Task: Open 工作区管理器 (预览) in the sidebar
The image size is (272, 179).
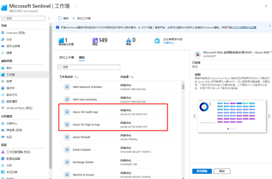Action: pos(19,152)
